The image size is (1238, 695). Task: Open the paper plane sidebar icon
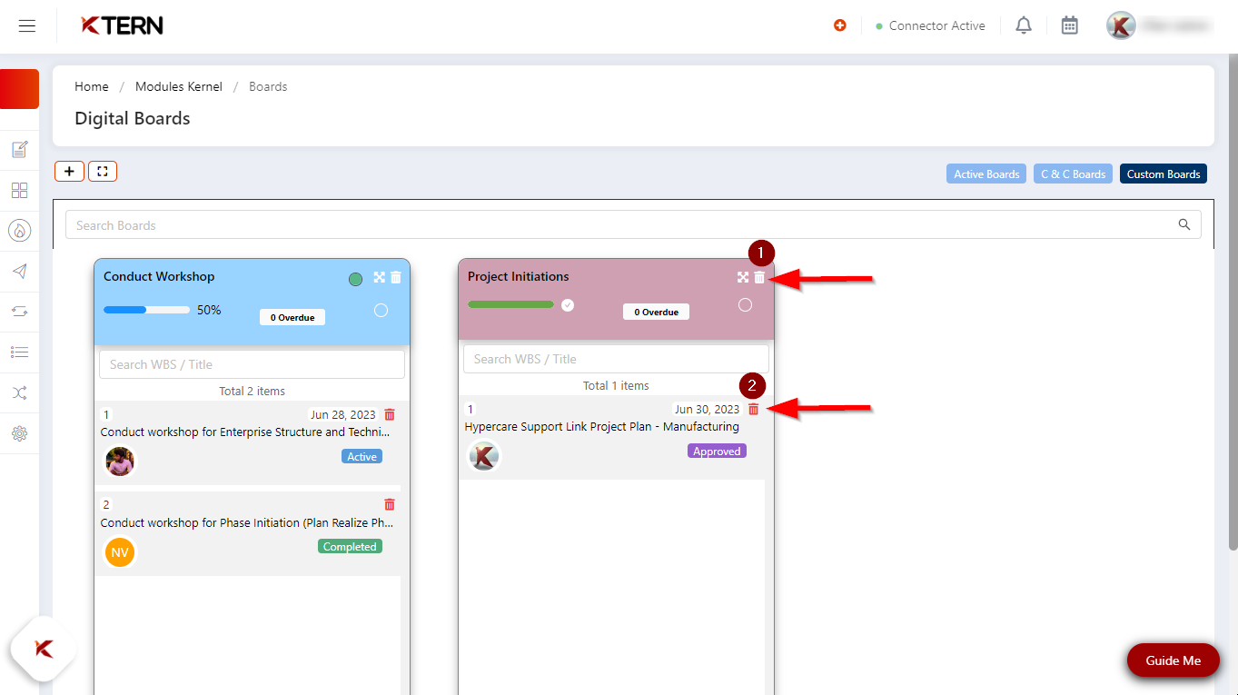[x=19, y=272]
